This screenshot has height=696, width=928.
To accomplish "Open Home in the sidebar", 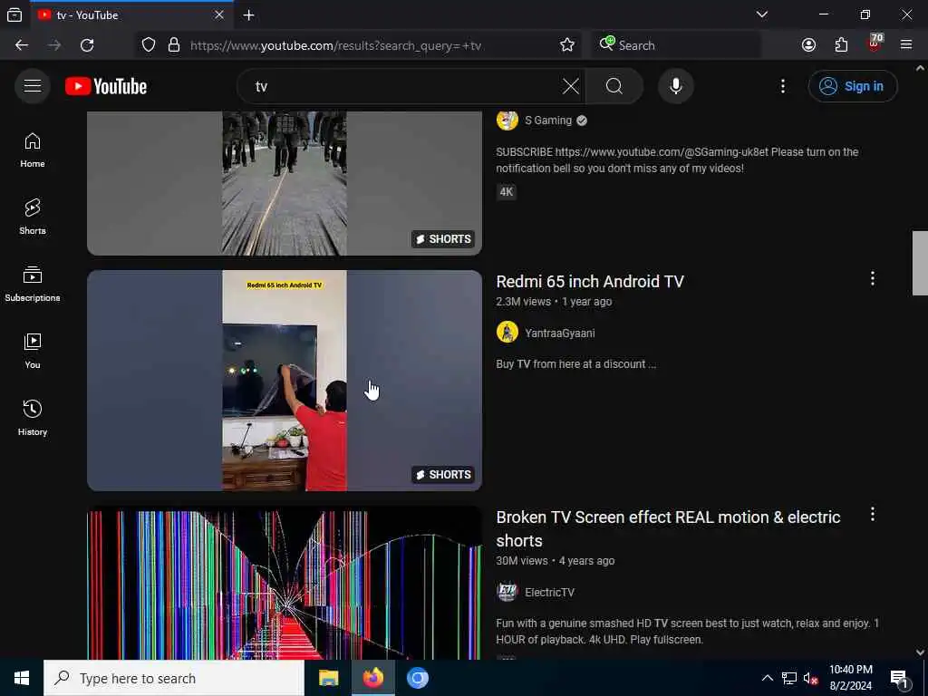I will [33, 150].
